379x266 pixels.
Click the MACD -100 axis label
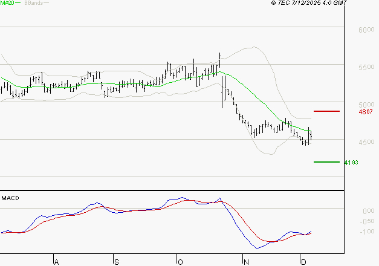[367, 232]
